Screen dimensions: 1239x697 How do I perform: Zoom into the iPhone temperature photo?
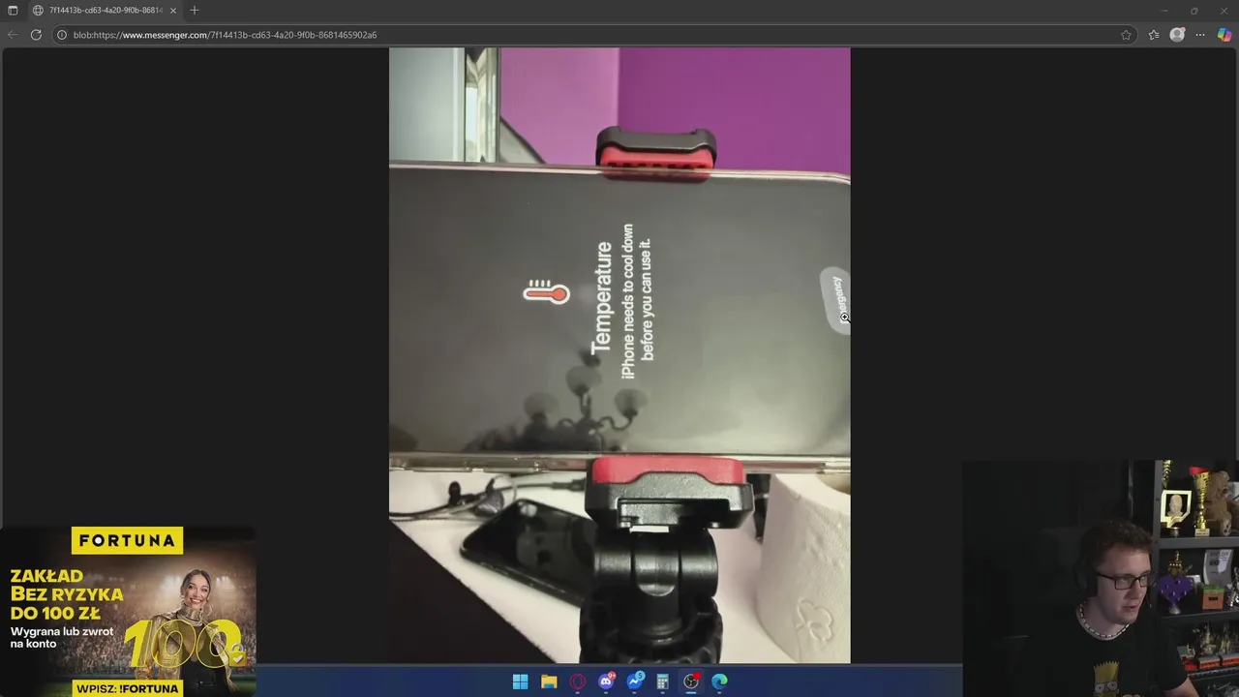click(x=619, y=355)
